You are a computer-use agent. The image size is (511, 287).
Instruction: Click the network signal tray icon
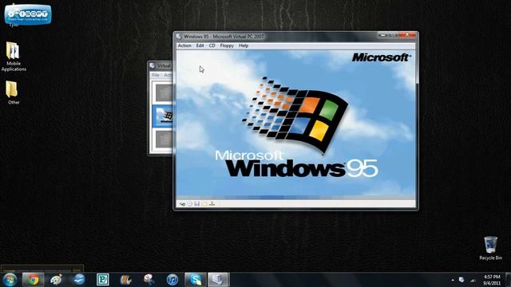pos(473,280)
